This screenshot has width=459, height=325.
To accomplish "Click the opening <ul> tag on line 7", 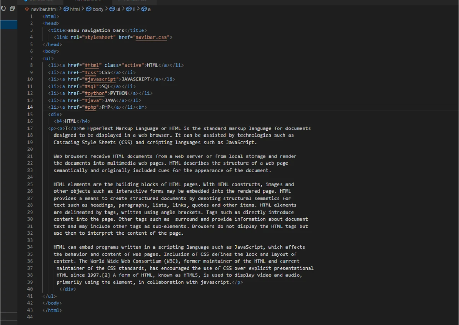I will point(48,58).
